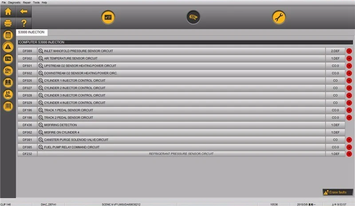Screen dimensions: 355x206
Task: Open the Help menu
Action: coord(44,3)
